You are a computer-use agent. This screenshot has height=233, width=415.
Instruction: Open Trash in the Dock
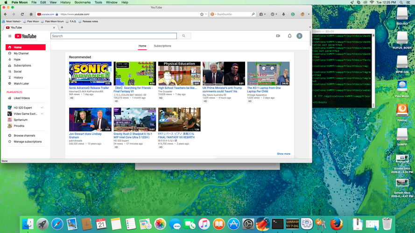click(387, 224)
